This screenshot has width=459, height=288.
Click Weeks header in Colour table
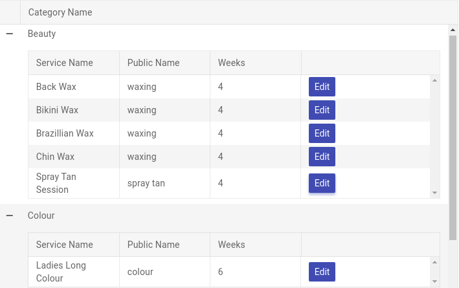(231, 245)
